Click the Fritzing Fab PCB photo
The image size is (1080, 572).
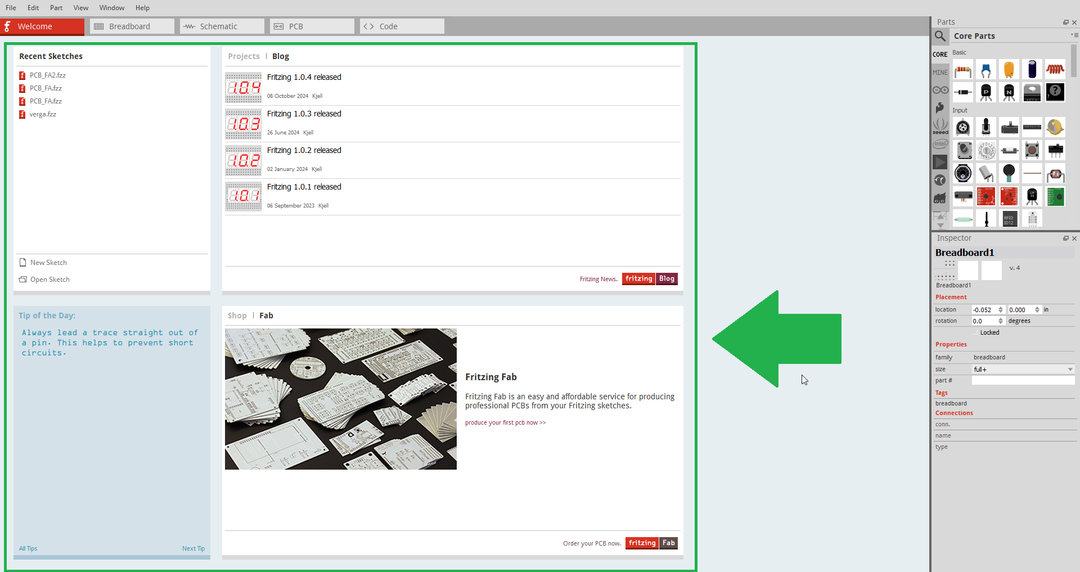pyautogui.click(x=341, y=399)
